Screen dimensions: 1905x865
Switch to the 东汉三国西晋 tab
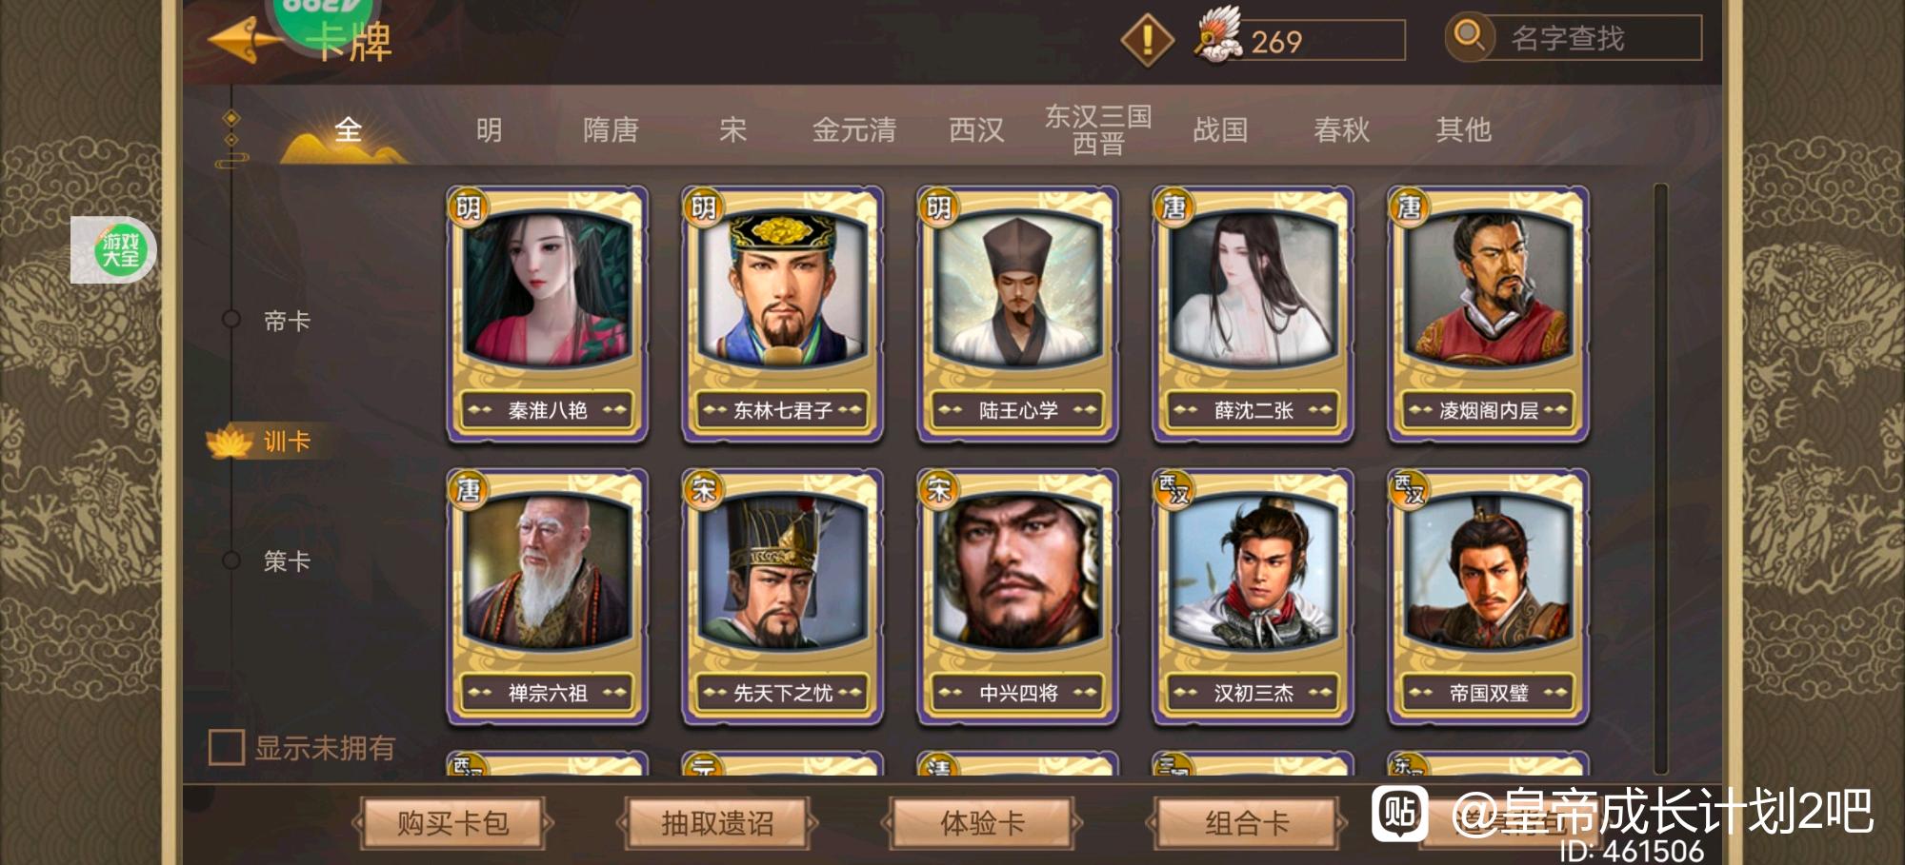tap(1097, 129)
